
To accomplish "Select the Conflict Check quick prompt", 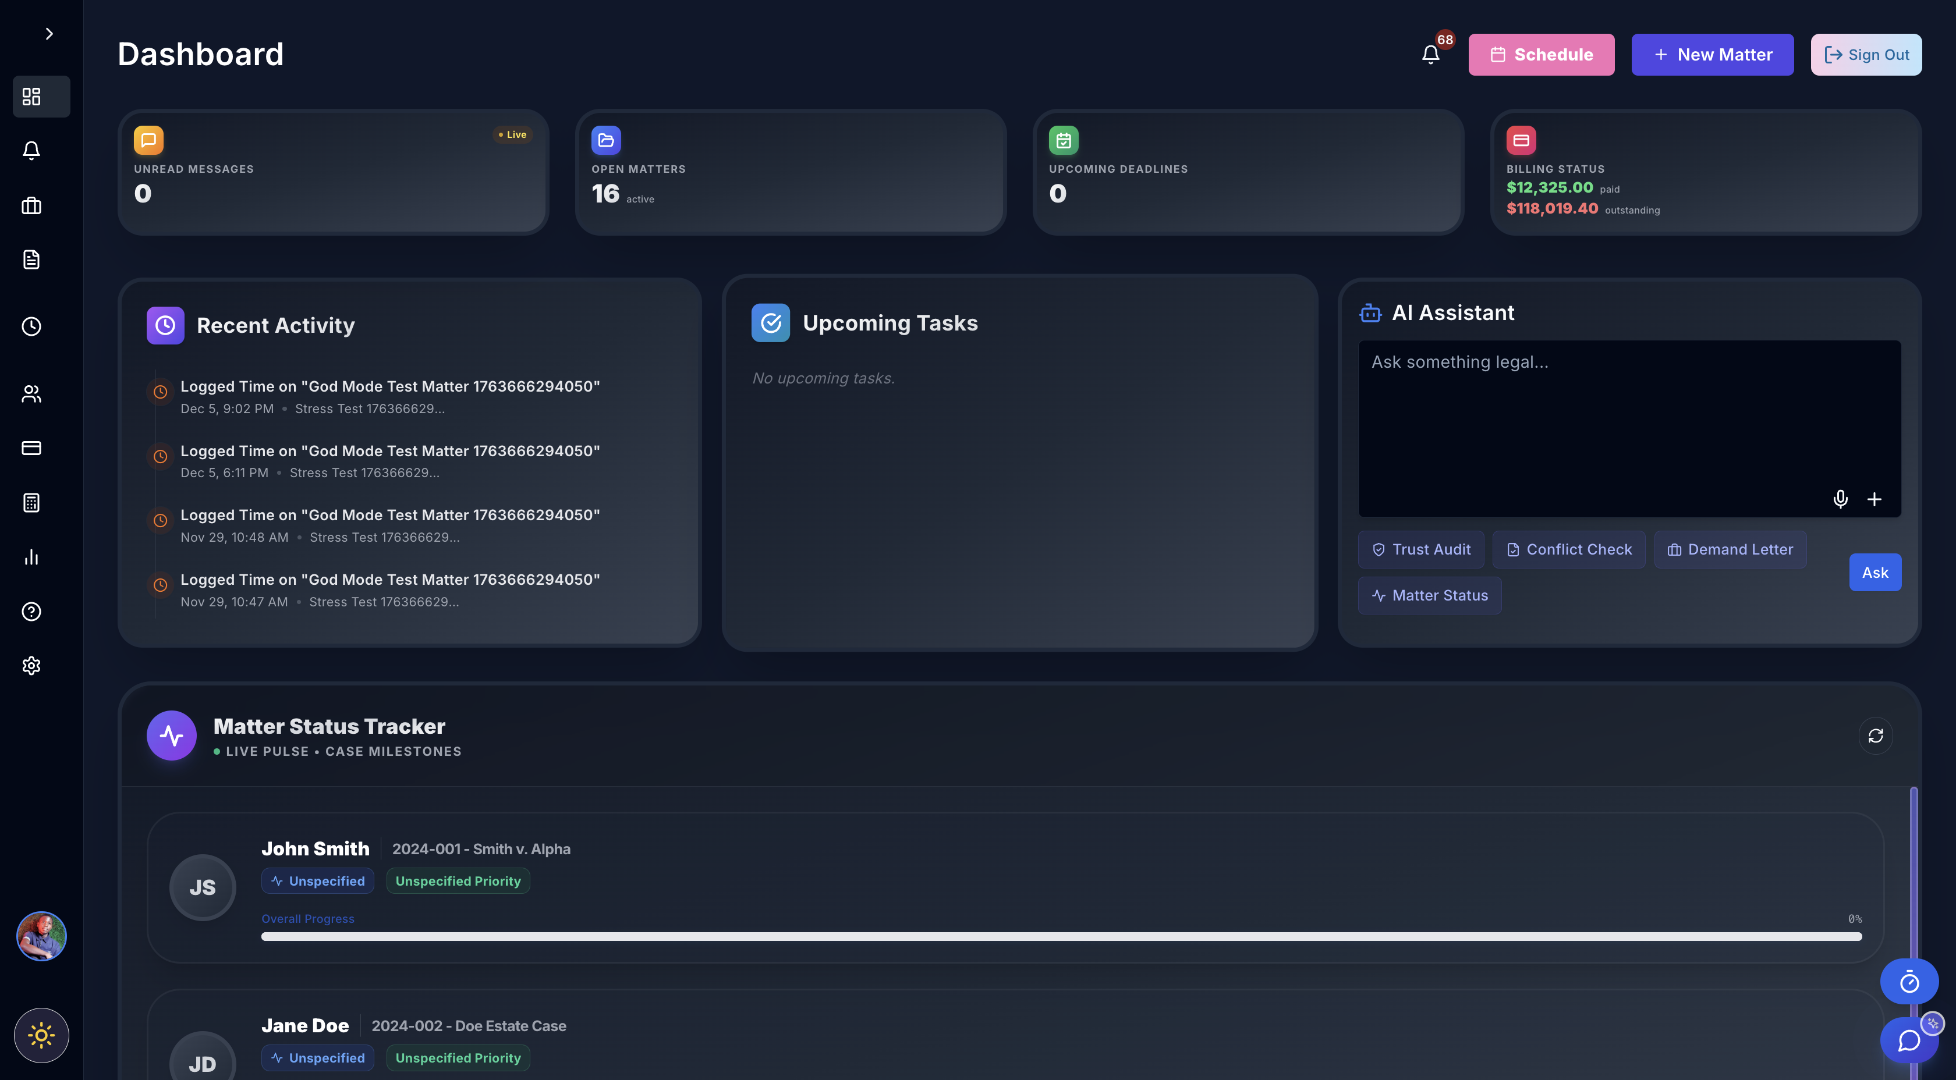I will pos(1569,549).
